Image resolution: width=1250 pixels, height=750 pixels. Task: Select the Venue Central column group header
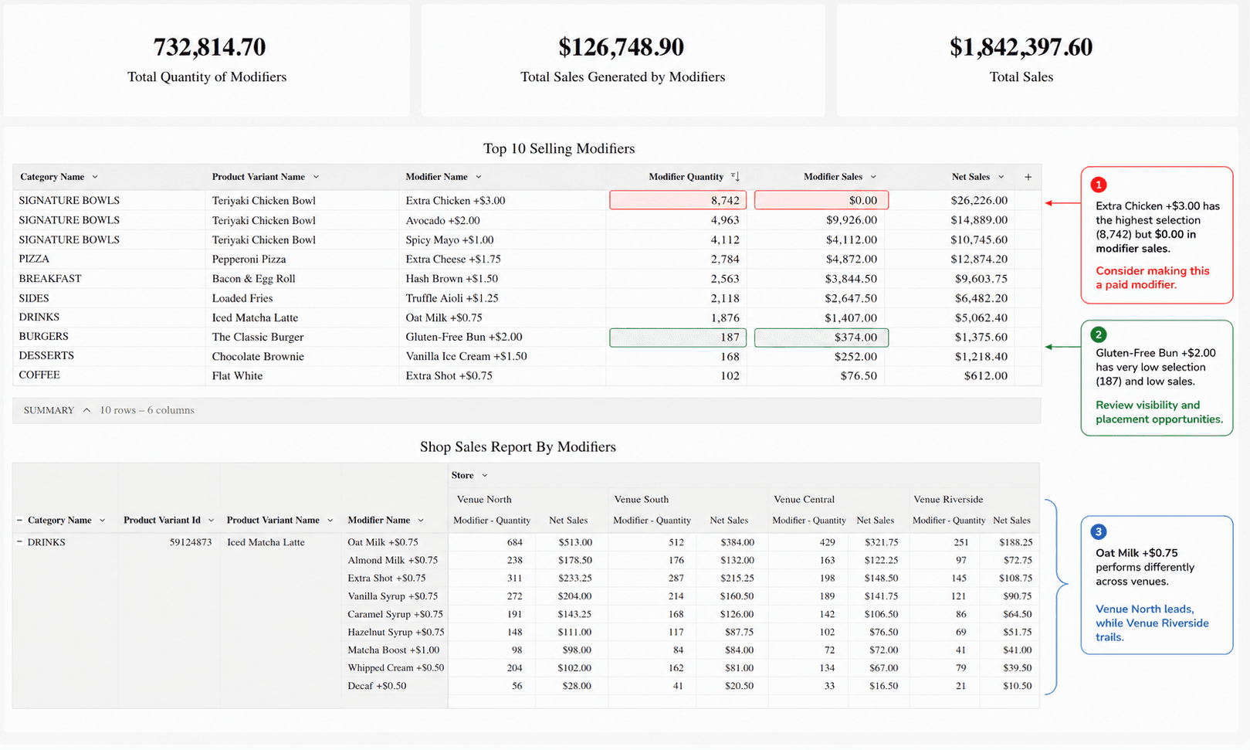[804, 499]
